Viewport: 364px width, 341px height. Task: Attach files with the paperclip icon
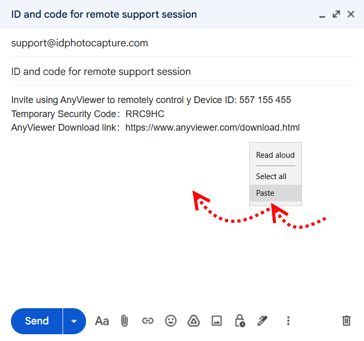click(125, 321)
